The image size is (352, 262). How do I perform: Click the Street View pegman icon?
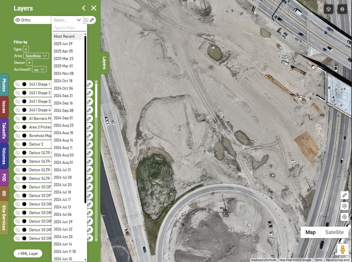[x=343, y=249]
